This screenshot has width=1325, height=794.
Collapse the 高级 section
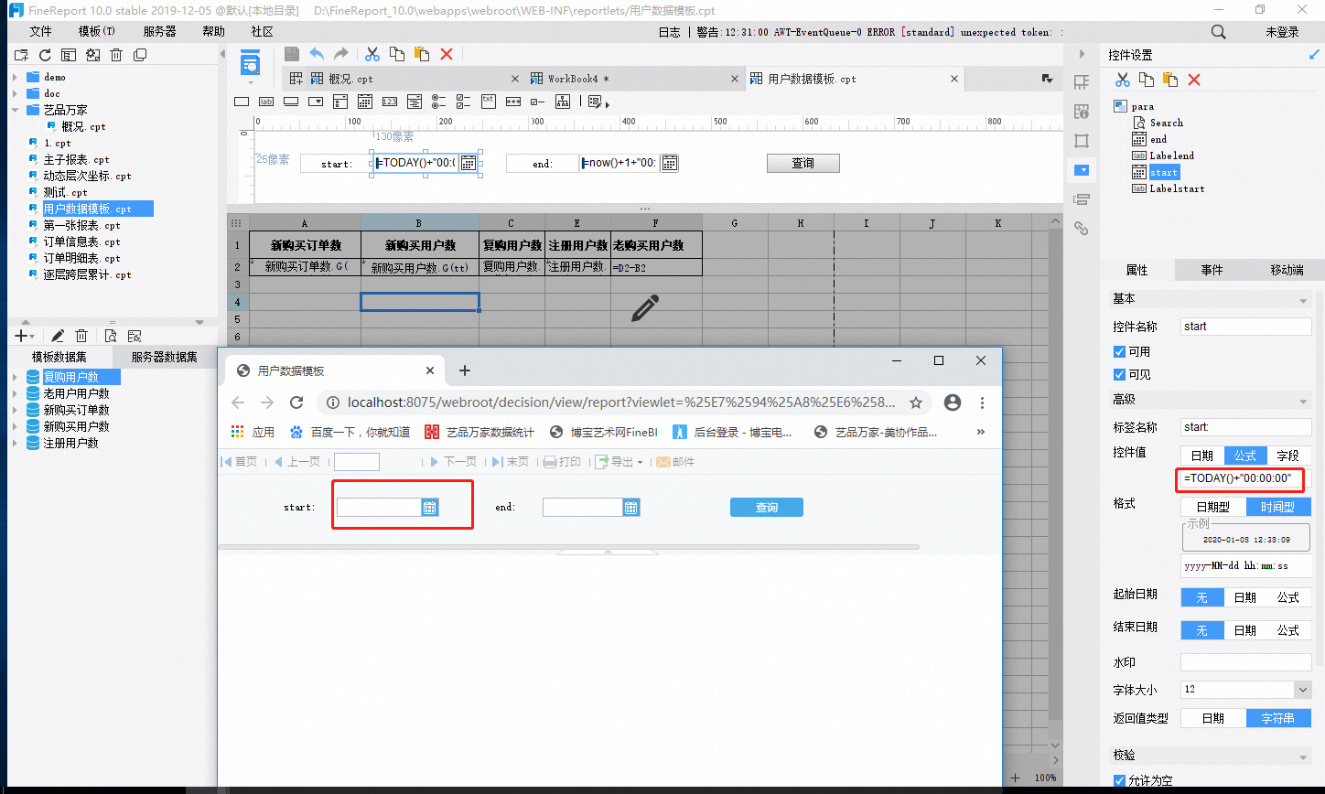coord(1302,401)
